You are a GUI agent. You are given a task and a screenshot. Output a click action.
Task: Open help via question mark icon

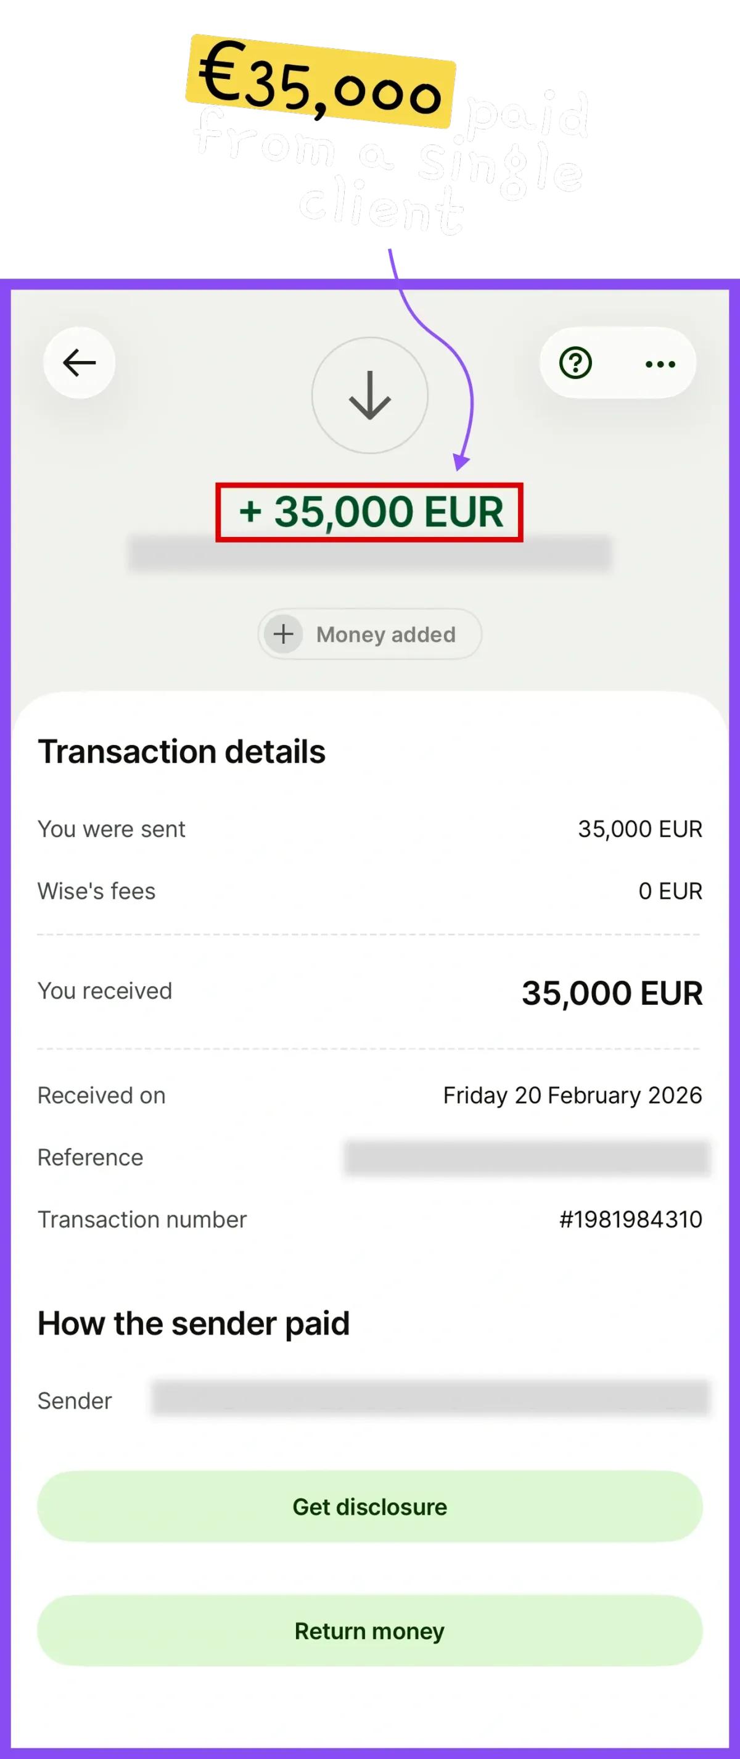[x=575, y=362]
